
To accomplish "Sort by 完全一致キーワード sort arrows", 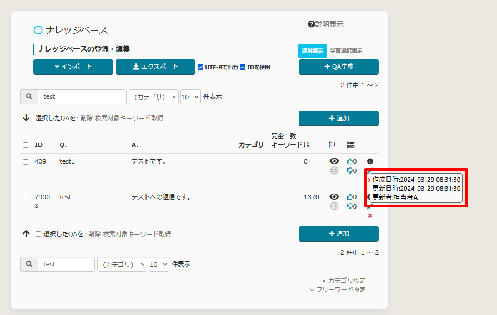I will point(306,145).
